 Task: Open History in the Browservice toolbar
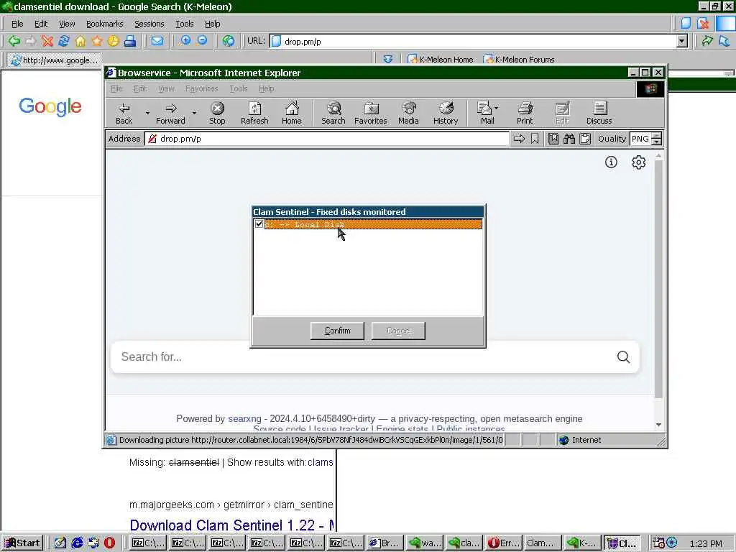[446, 113]
